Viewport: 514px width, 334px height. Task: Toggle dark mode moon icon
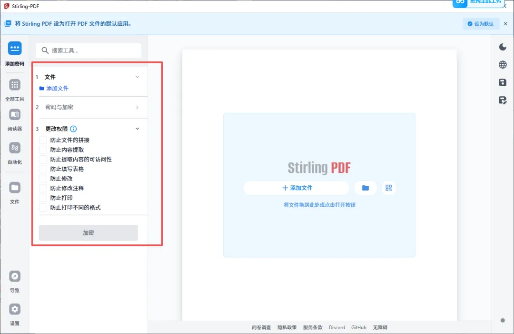tap(503, 47)
